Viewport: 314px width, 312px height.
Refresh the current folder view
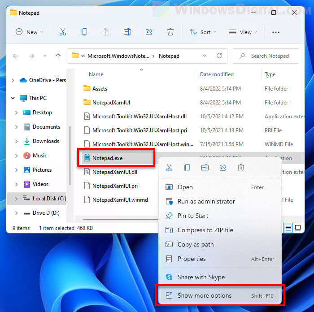[219, 56]
